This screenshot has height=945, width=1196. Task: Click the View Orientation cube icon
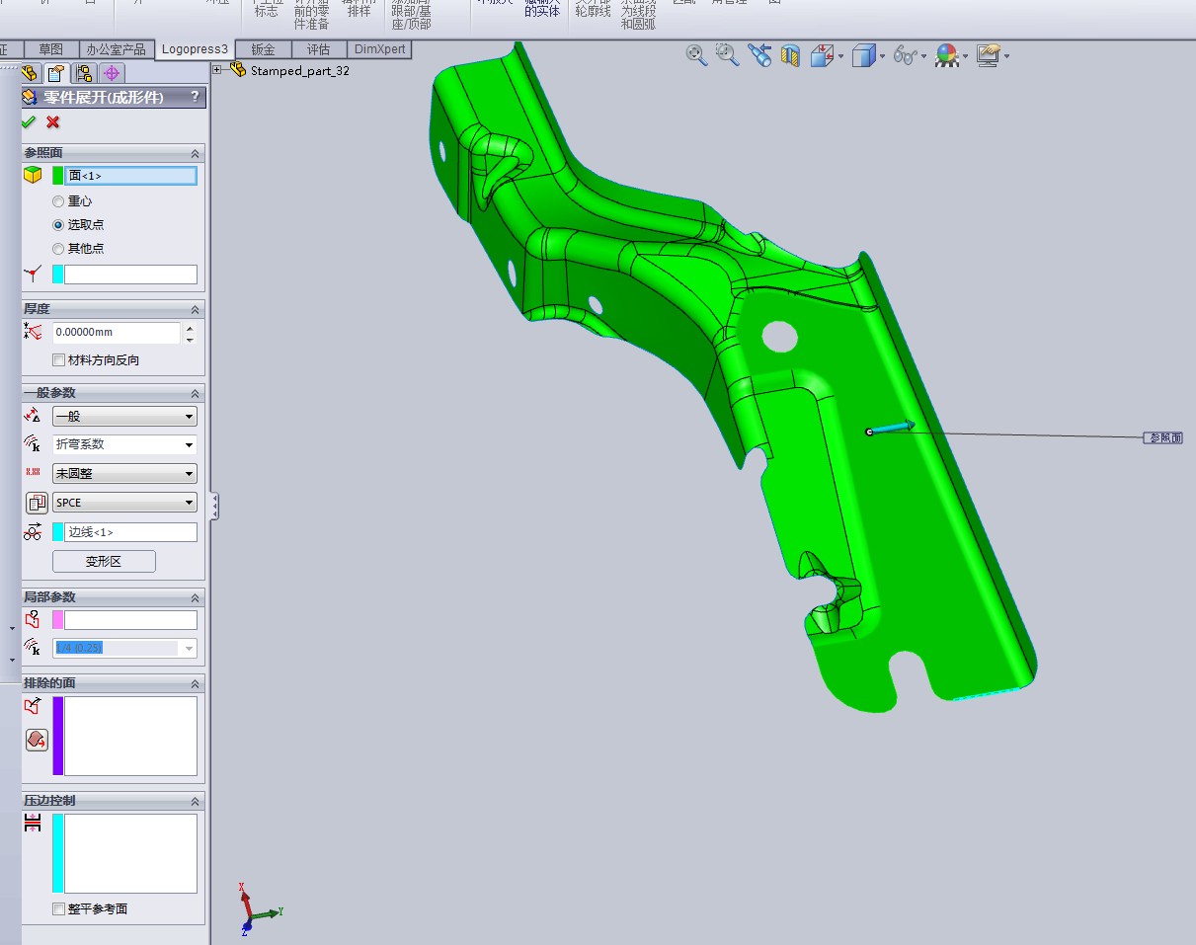(821, 55)
